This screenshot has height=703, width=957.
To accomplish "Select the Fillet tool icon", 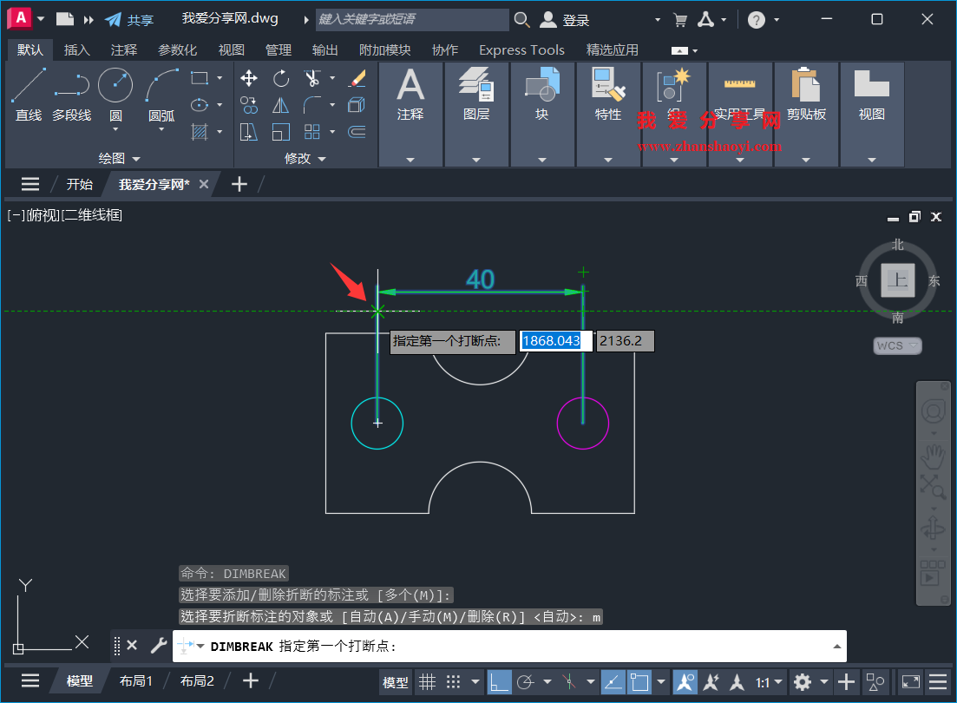I will click(x=311, y=105).
